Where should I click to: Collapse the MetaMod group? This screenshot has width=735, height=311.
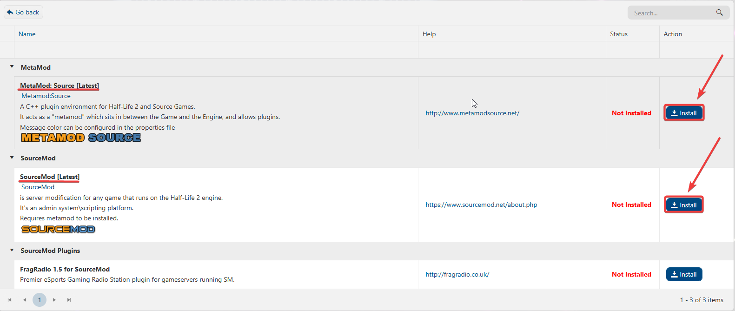[12, 67]
